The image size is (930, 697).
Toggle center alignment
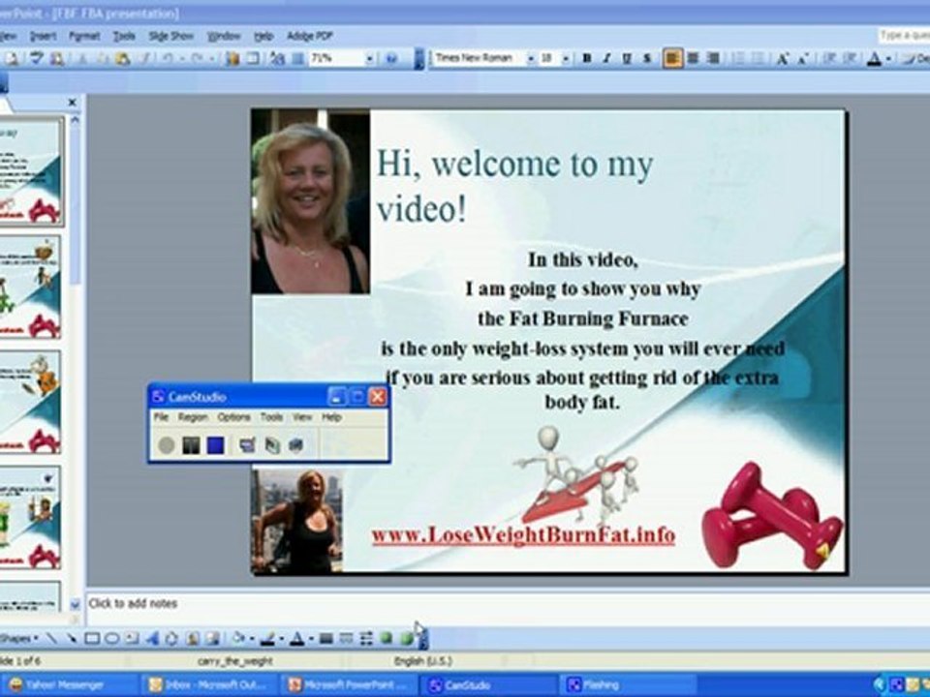click(x=693, y=58)
